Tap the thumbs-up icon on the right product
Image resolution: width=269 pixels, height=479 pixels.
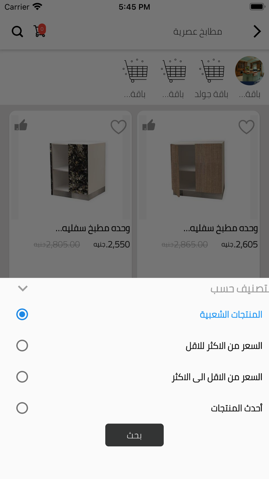(149, 126)
